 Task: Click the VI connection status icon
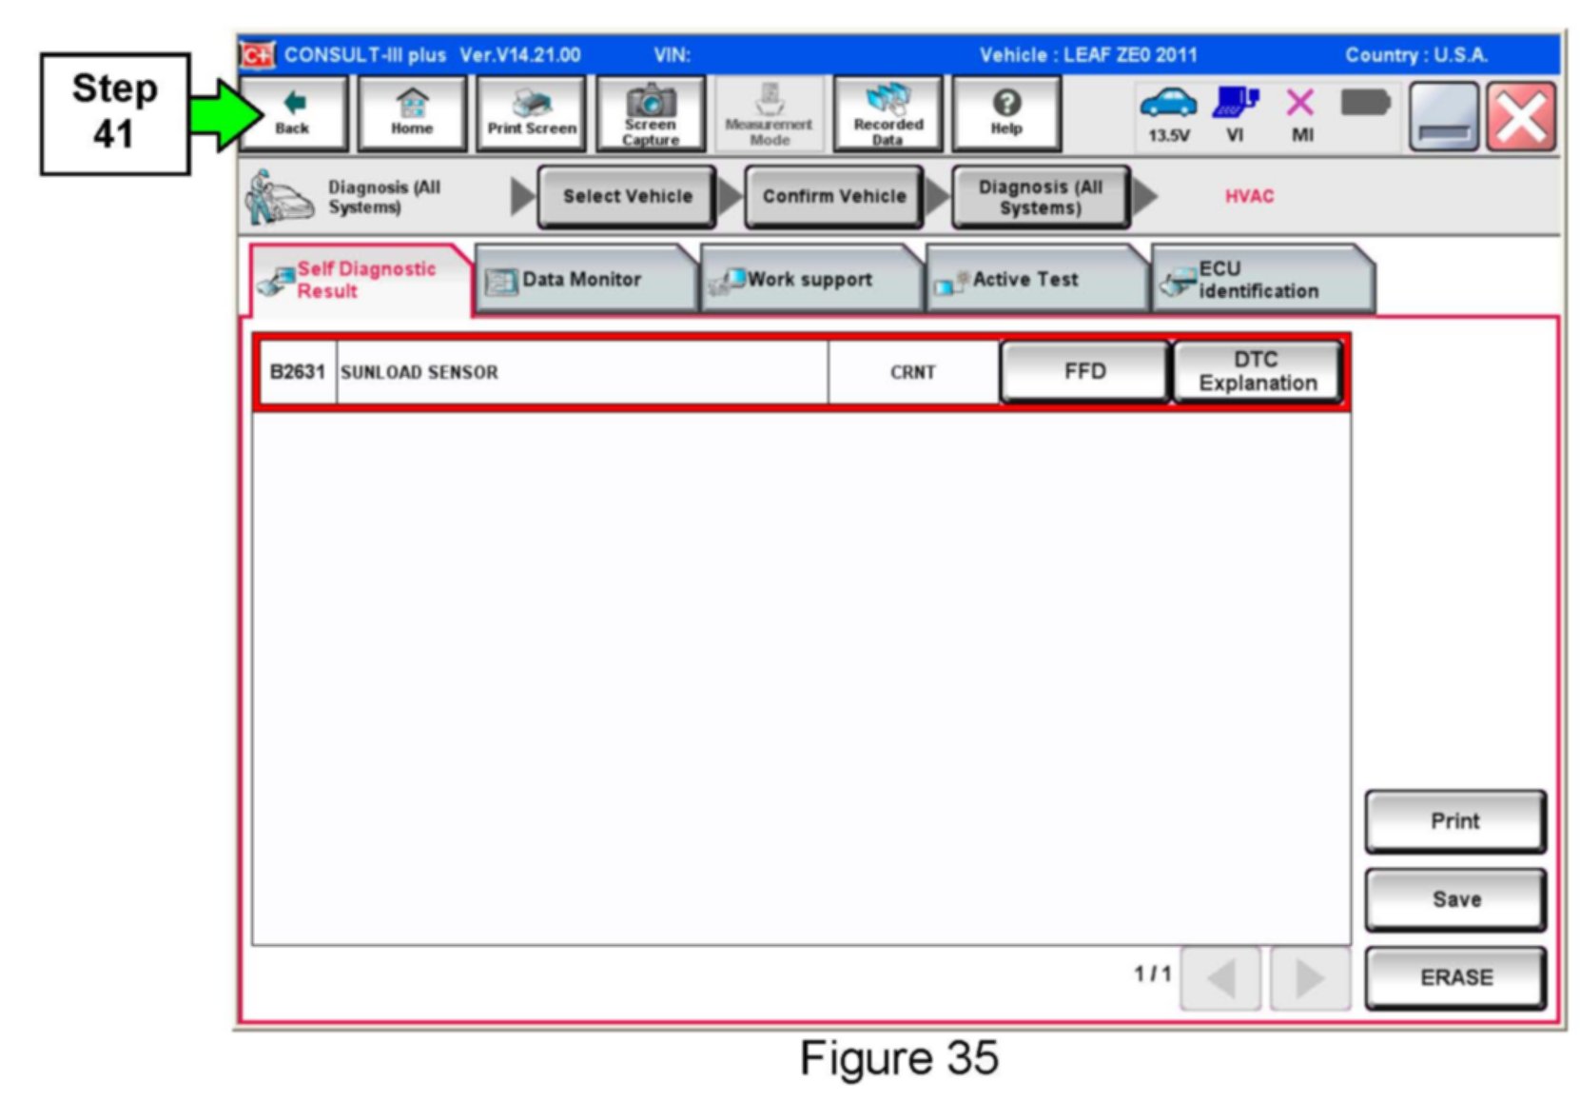[x=1235, y=113]
